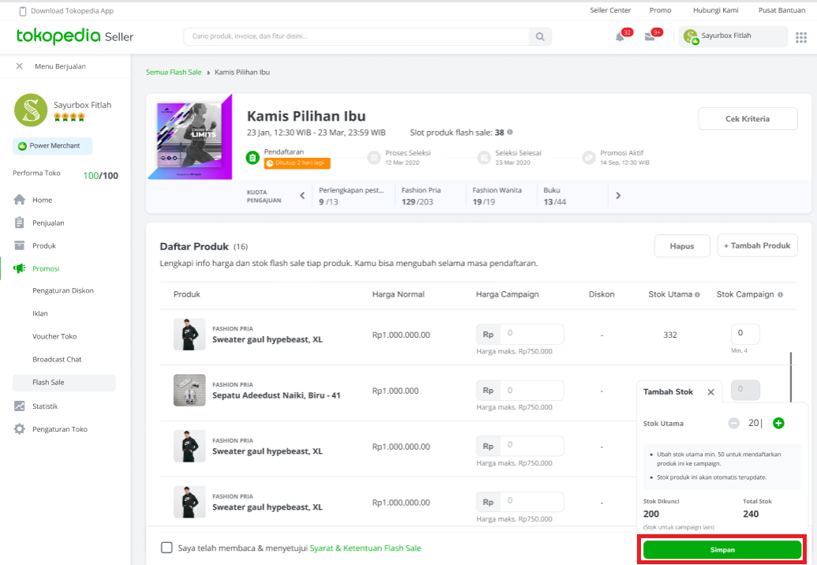Open the Promo menu in the top bar
The image size is (817, 565).
pos(660,10)
